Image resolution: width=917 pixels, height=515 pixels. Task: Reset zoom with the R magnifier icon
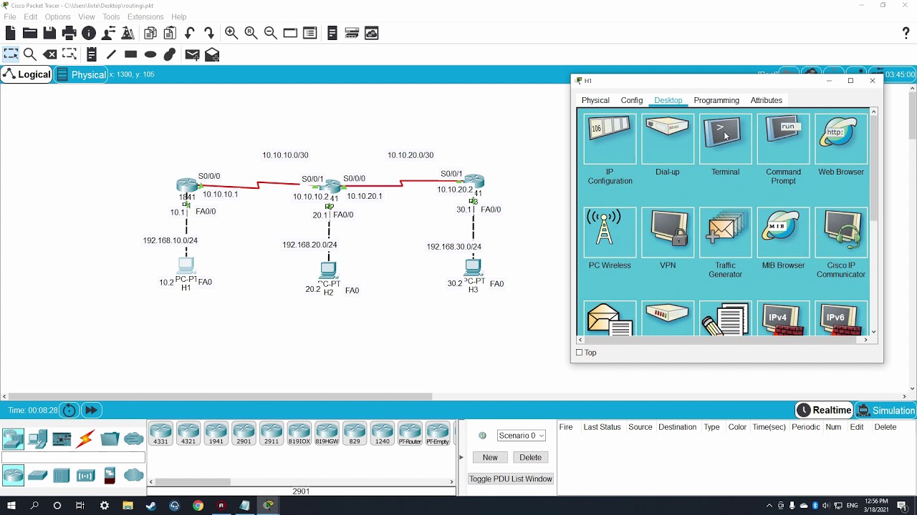251,33
